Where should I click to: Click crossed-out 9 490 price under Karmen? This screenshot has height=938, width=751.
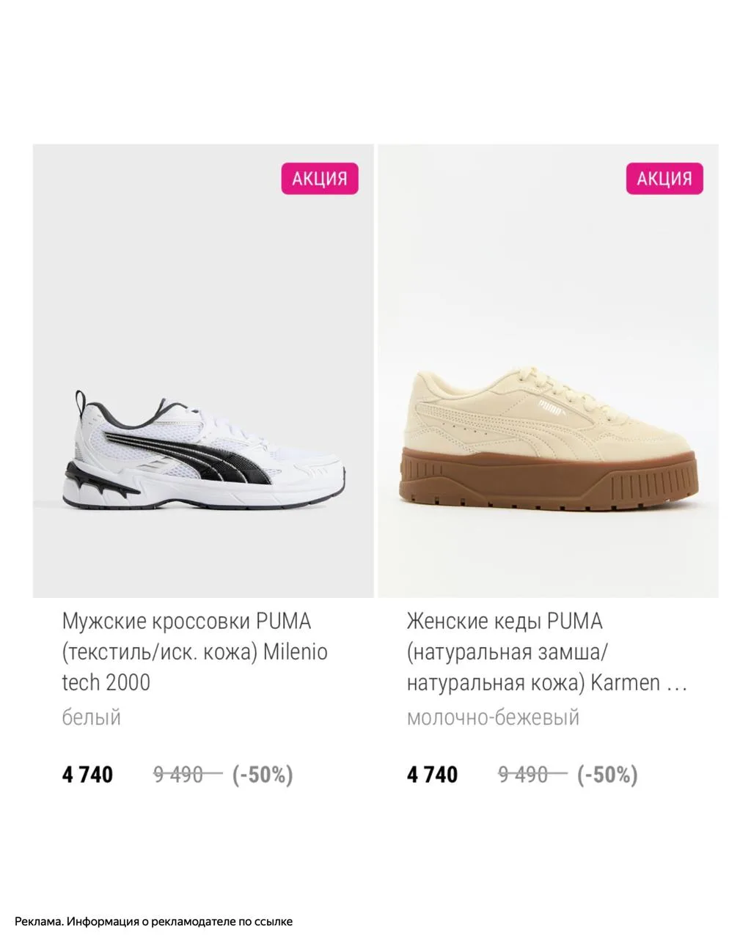pos(532,775)
